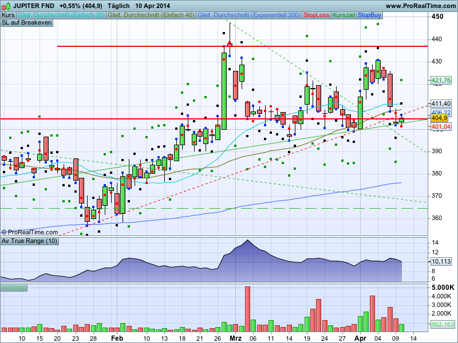Screen dimensions: 458x343
Task: Click the 10,113 ATR value tag
Action: [x=441, y=261]
